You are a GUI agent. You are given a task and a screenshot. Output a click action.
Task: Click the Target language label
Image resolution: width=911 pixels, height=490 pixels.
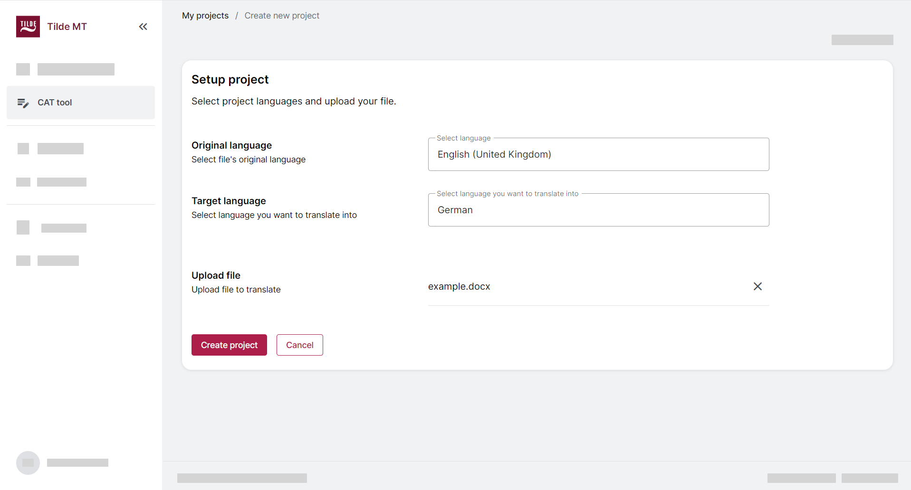pyautogui.click(x=229, y=201)
